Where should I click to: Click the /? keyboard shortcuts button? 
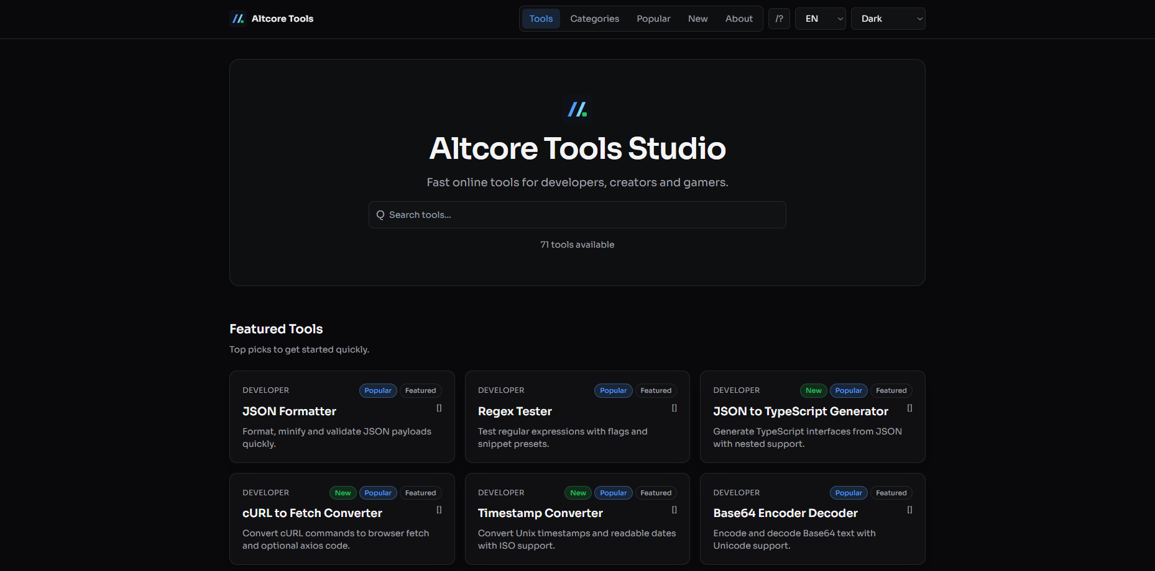(779, 19)
